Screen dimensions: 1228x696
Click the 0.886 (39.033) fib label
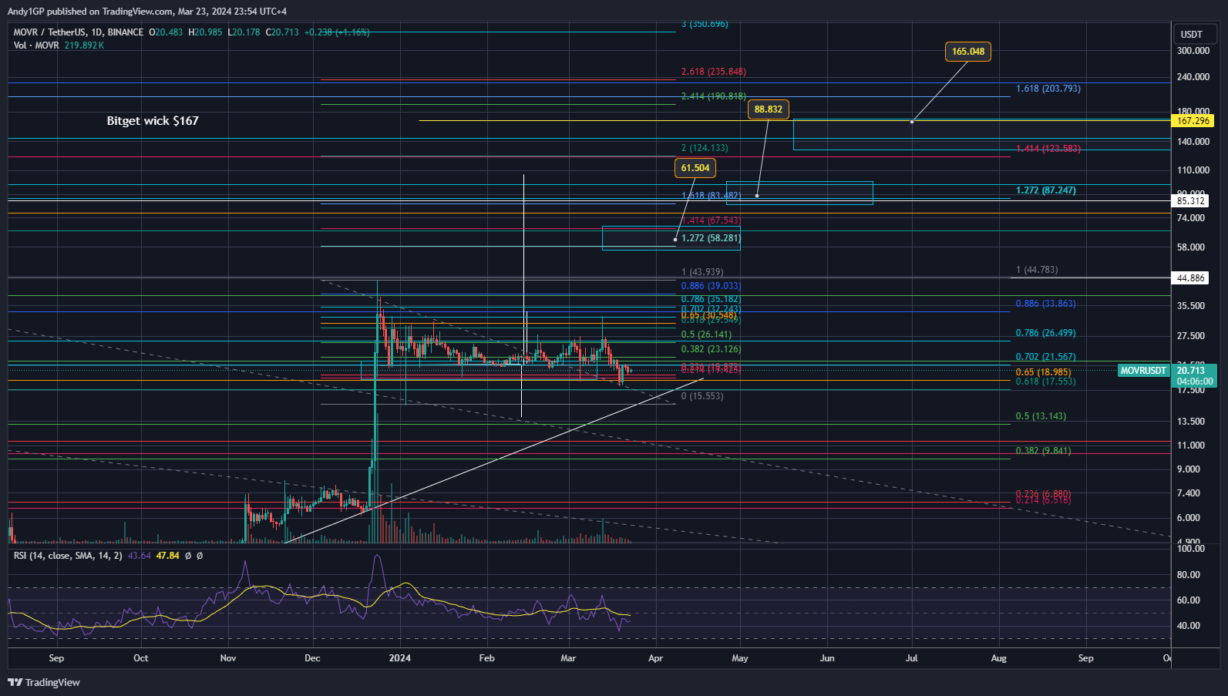coord(712,286)
